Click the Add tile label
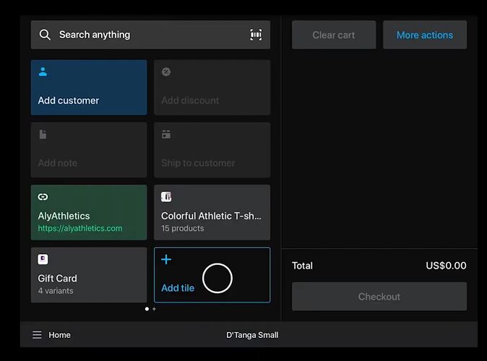This screenshot has width=487, height=361. (x=178, y=288)
